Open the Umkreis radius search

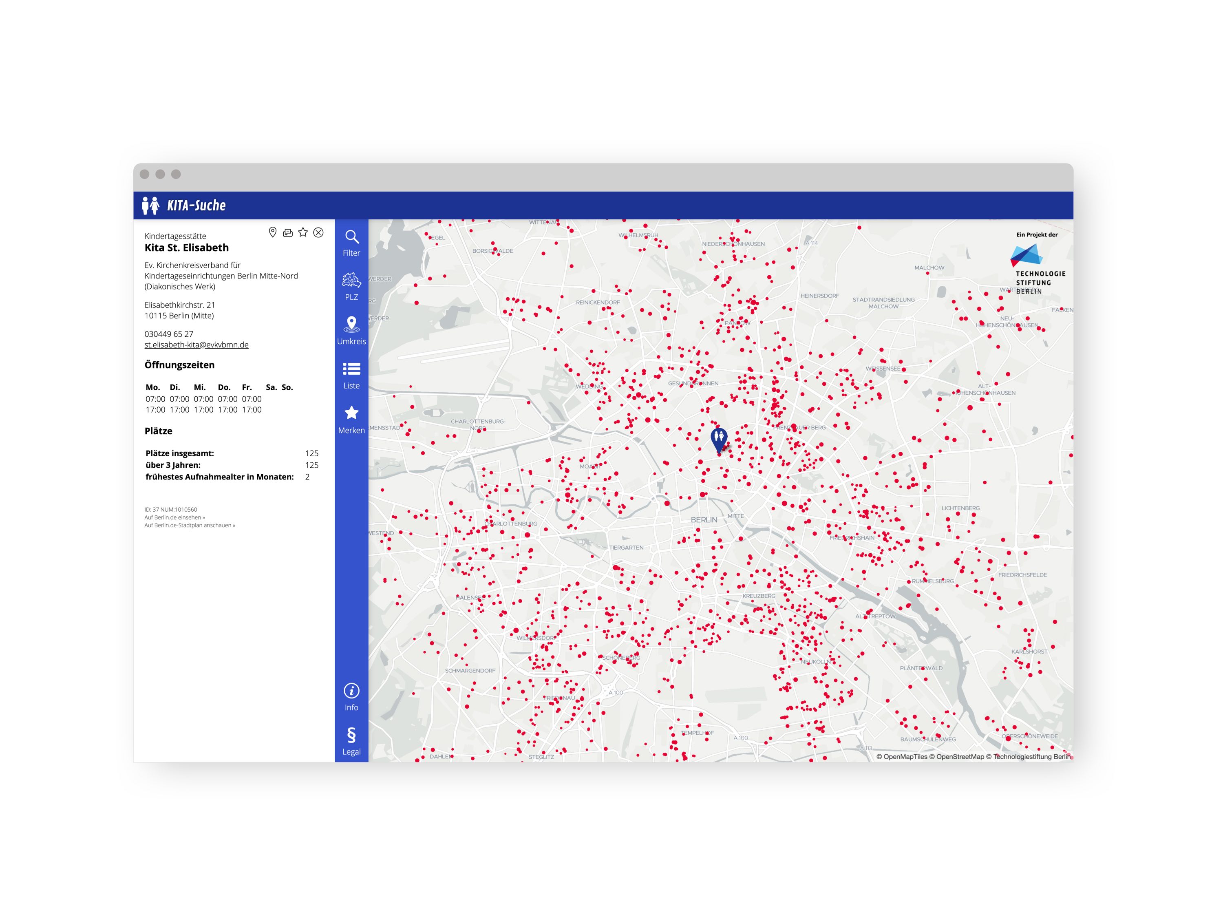click(351, 331)
